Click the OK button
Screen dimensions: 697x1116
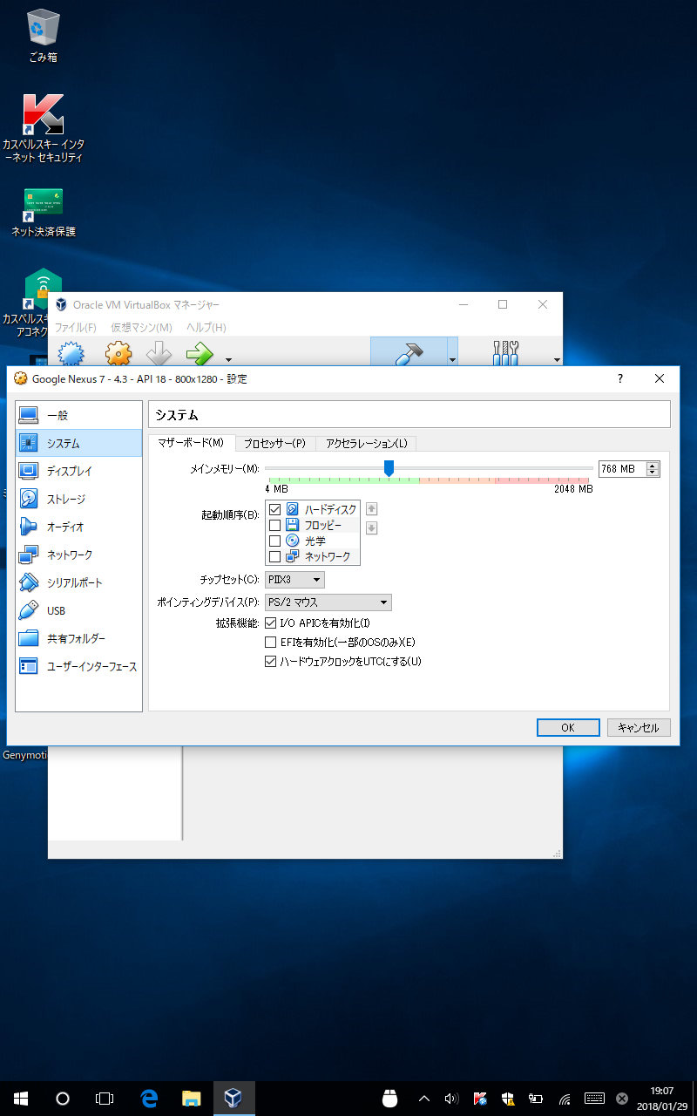click(x=568, y=727)
